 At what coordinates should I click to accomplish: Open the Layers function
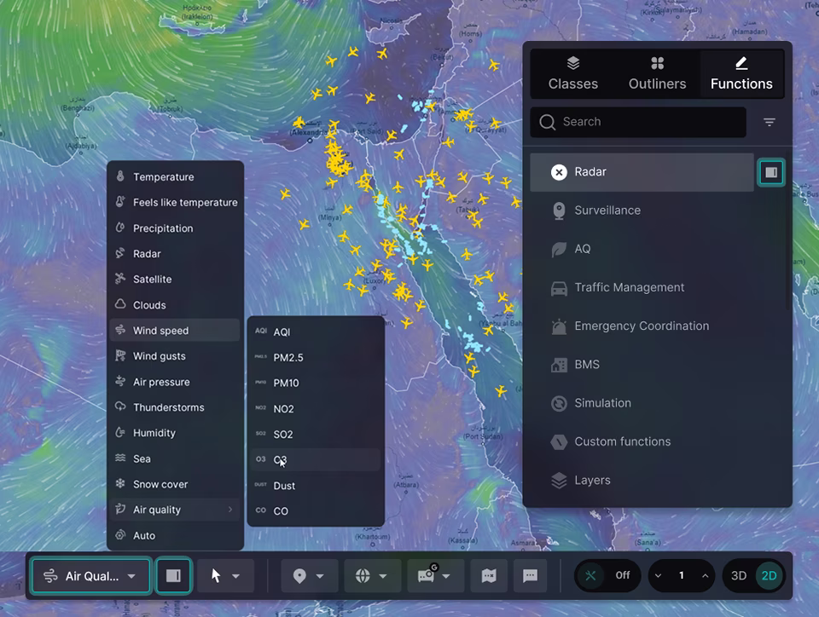tap(592, 480)
